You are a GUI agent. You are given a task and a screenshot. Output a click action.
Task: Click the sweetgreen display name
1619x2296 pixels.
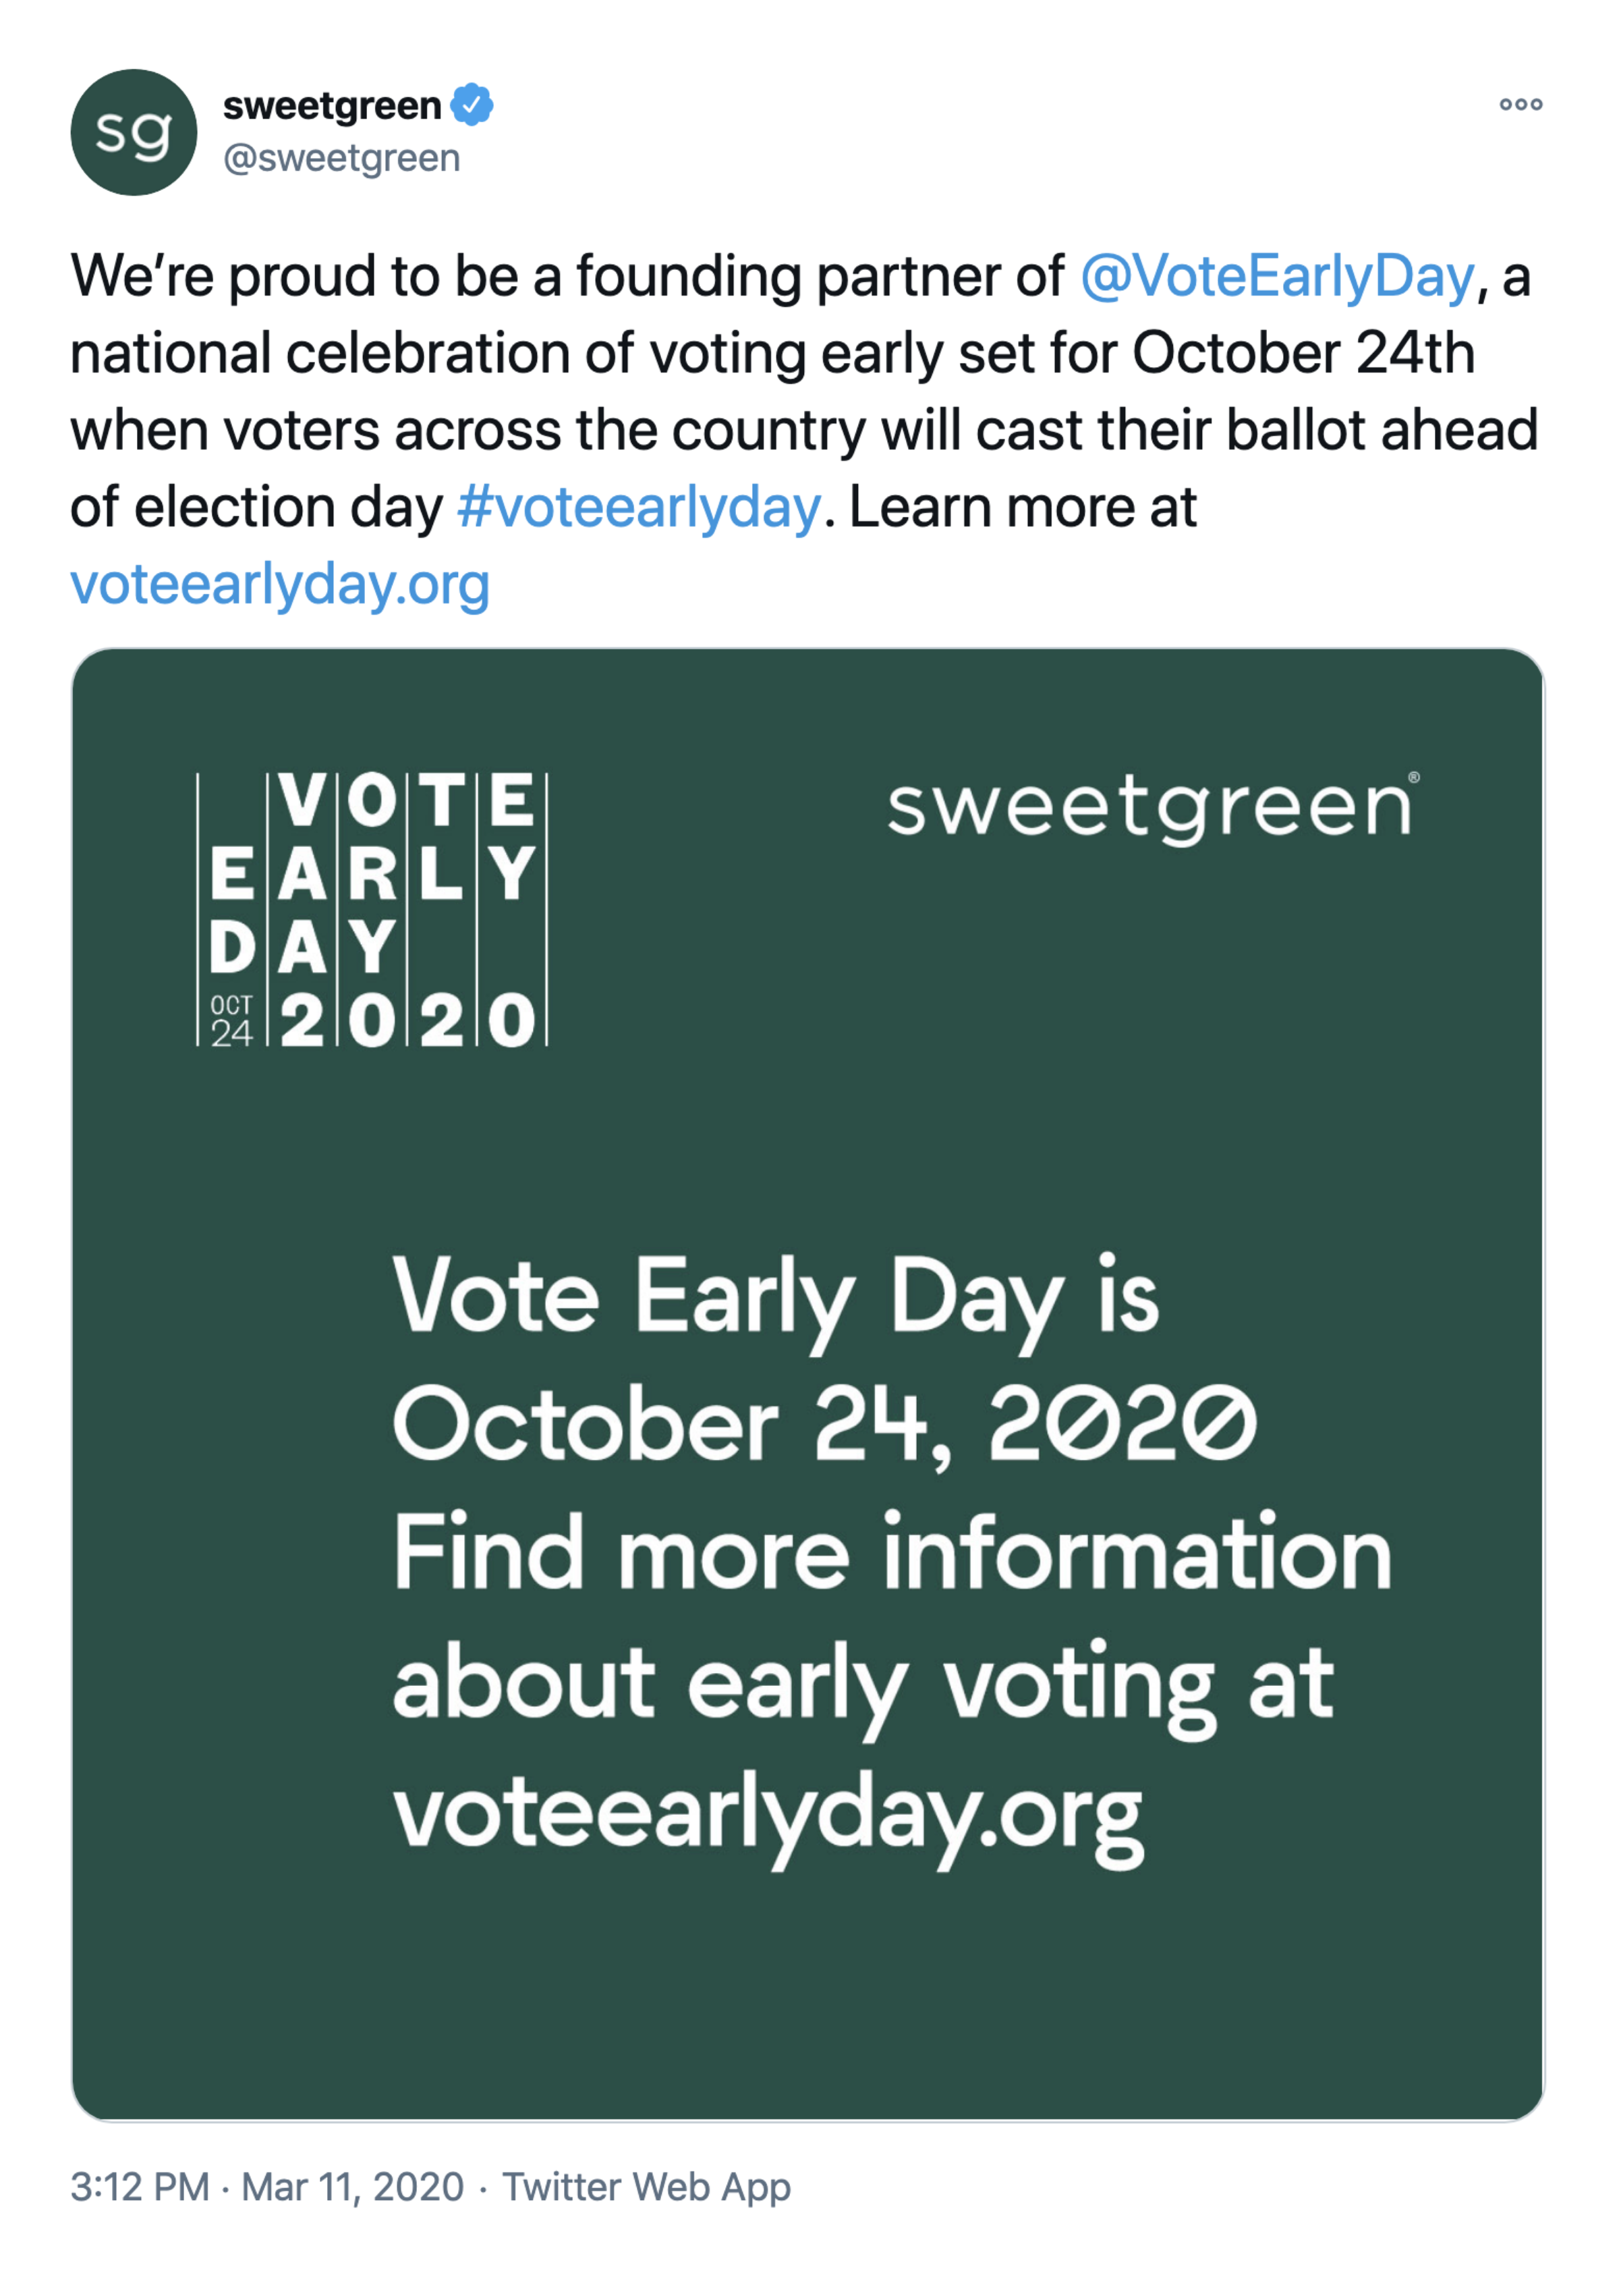(x=332, y=105)
